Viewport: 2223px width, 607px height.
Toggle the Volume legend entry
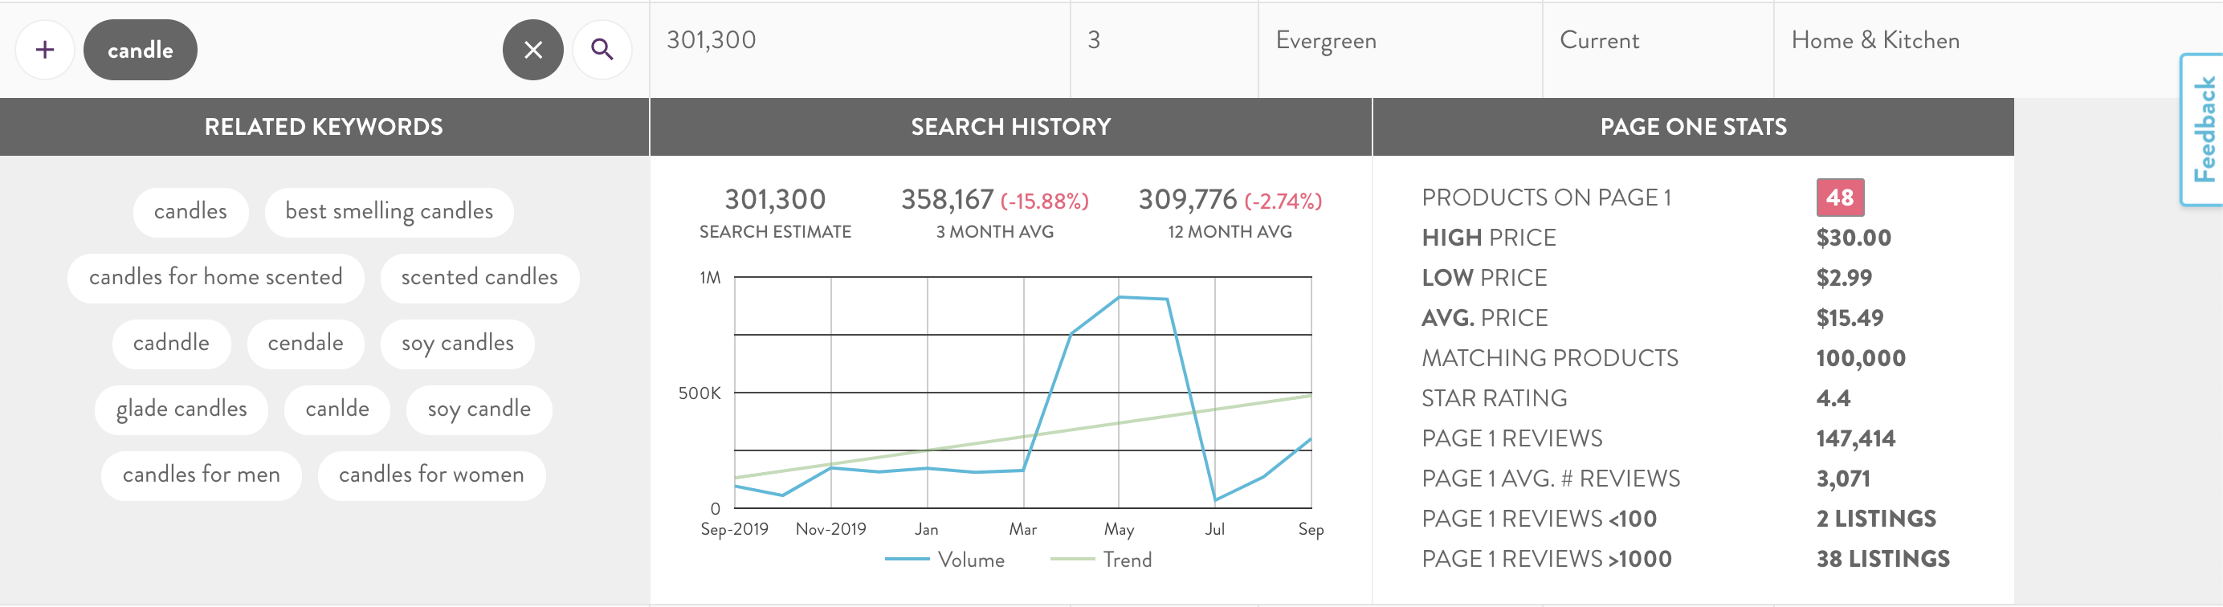(945, 560)
